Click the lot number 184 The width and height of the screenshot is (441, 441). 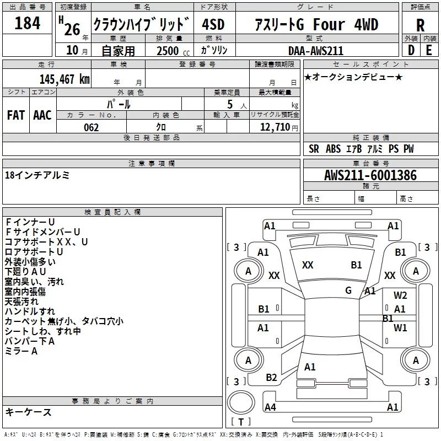click(x=28, y=24)
